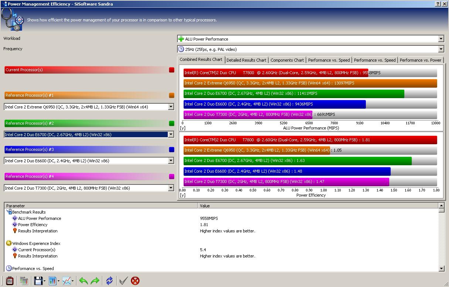The width and height of the screenshot is (449, 287).
Task: Open the first Performance vs. Speed tab
Action: coord(329,60)
